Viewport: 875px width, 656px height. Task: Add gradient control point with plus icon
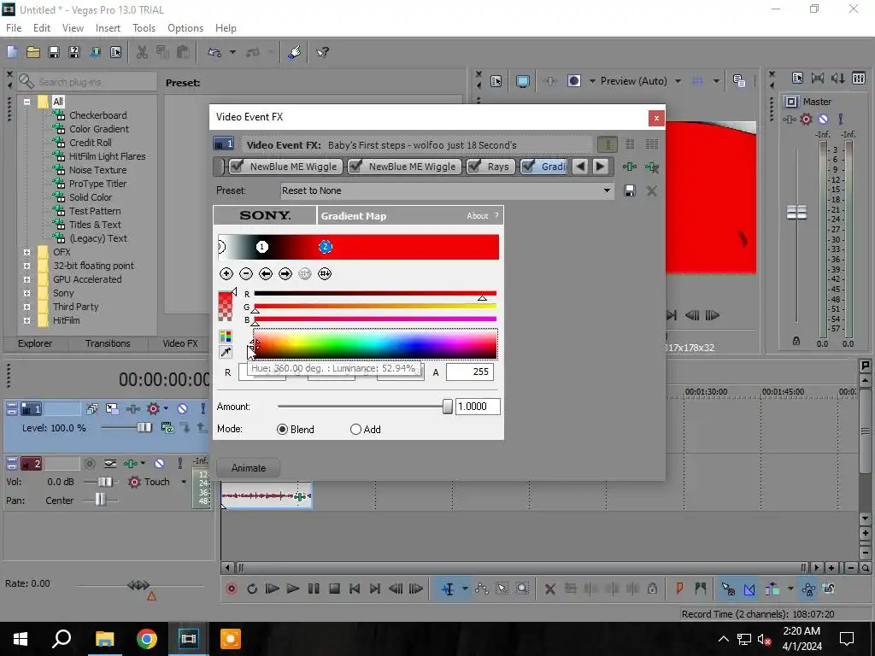[226, 273]
